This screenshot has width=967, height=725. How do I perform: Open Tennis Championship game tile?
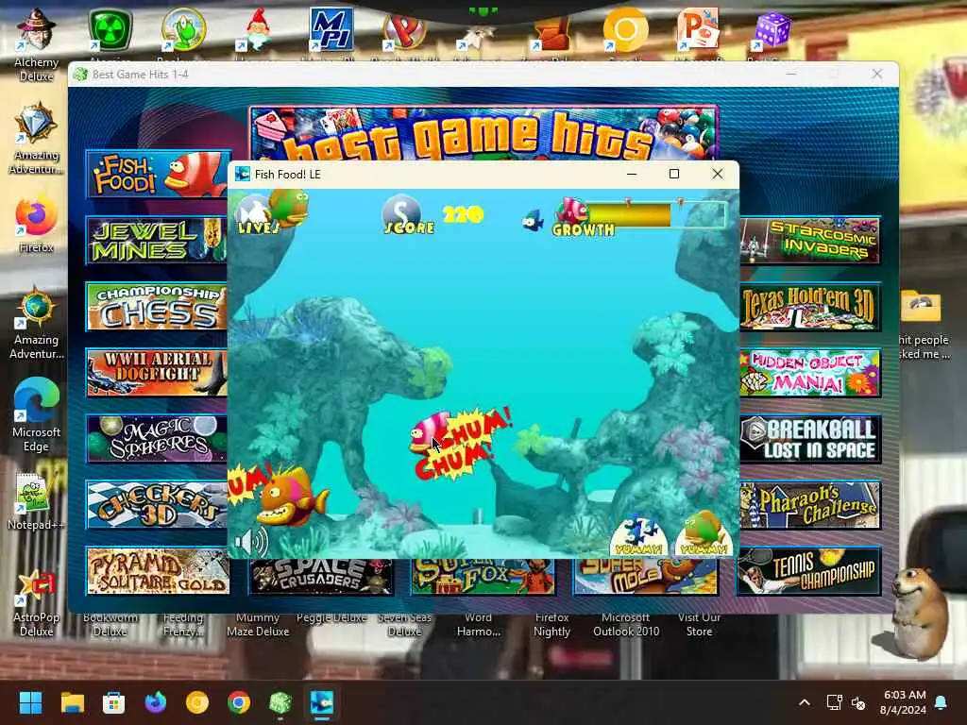coord(808,571)
